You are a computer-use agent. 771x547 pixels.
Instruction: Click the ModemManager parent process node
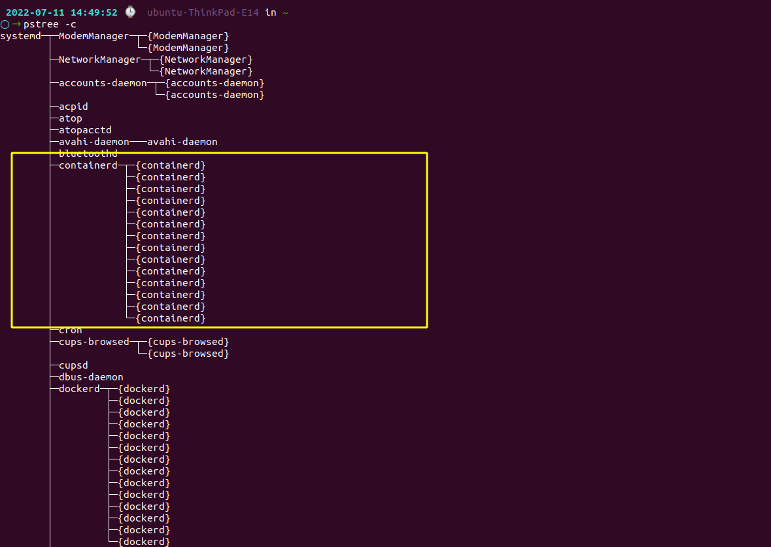coord(94,36)
